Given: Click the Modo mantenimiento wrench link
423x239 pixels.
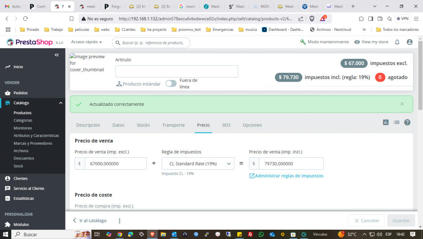Looking at the screenshot, I should pyautogui.click(x=324, y=42).
